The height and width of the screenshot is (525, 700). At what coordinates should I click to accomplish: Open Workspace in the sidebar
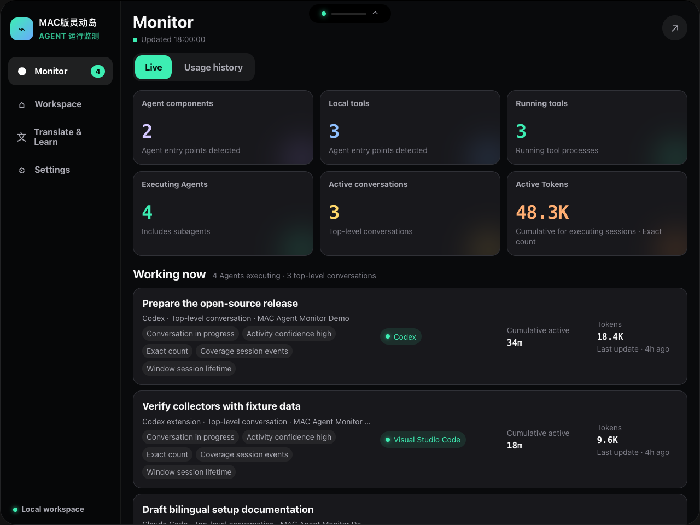click(60, 104)
